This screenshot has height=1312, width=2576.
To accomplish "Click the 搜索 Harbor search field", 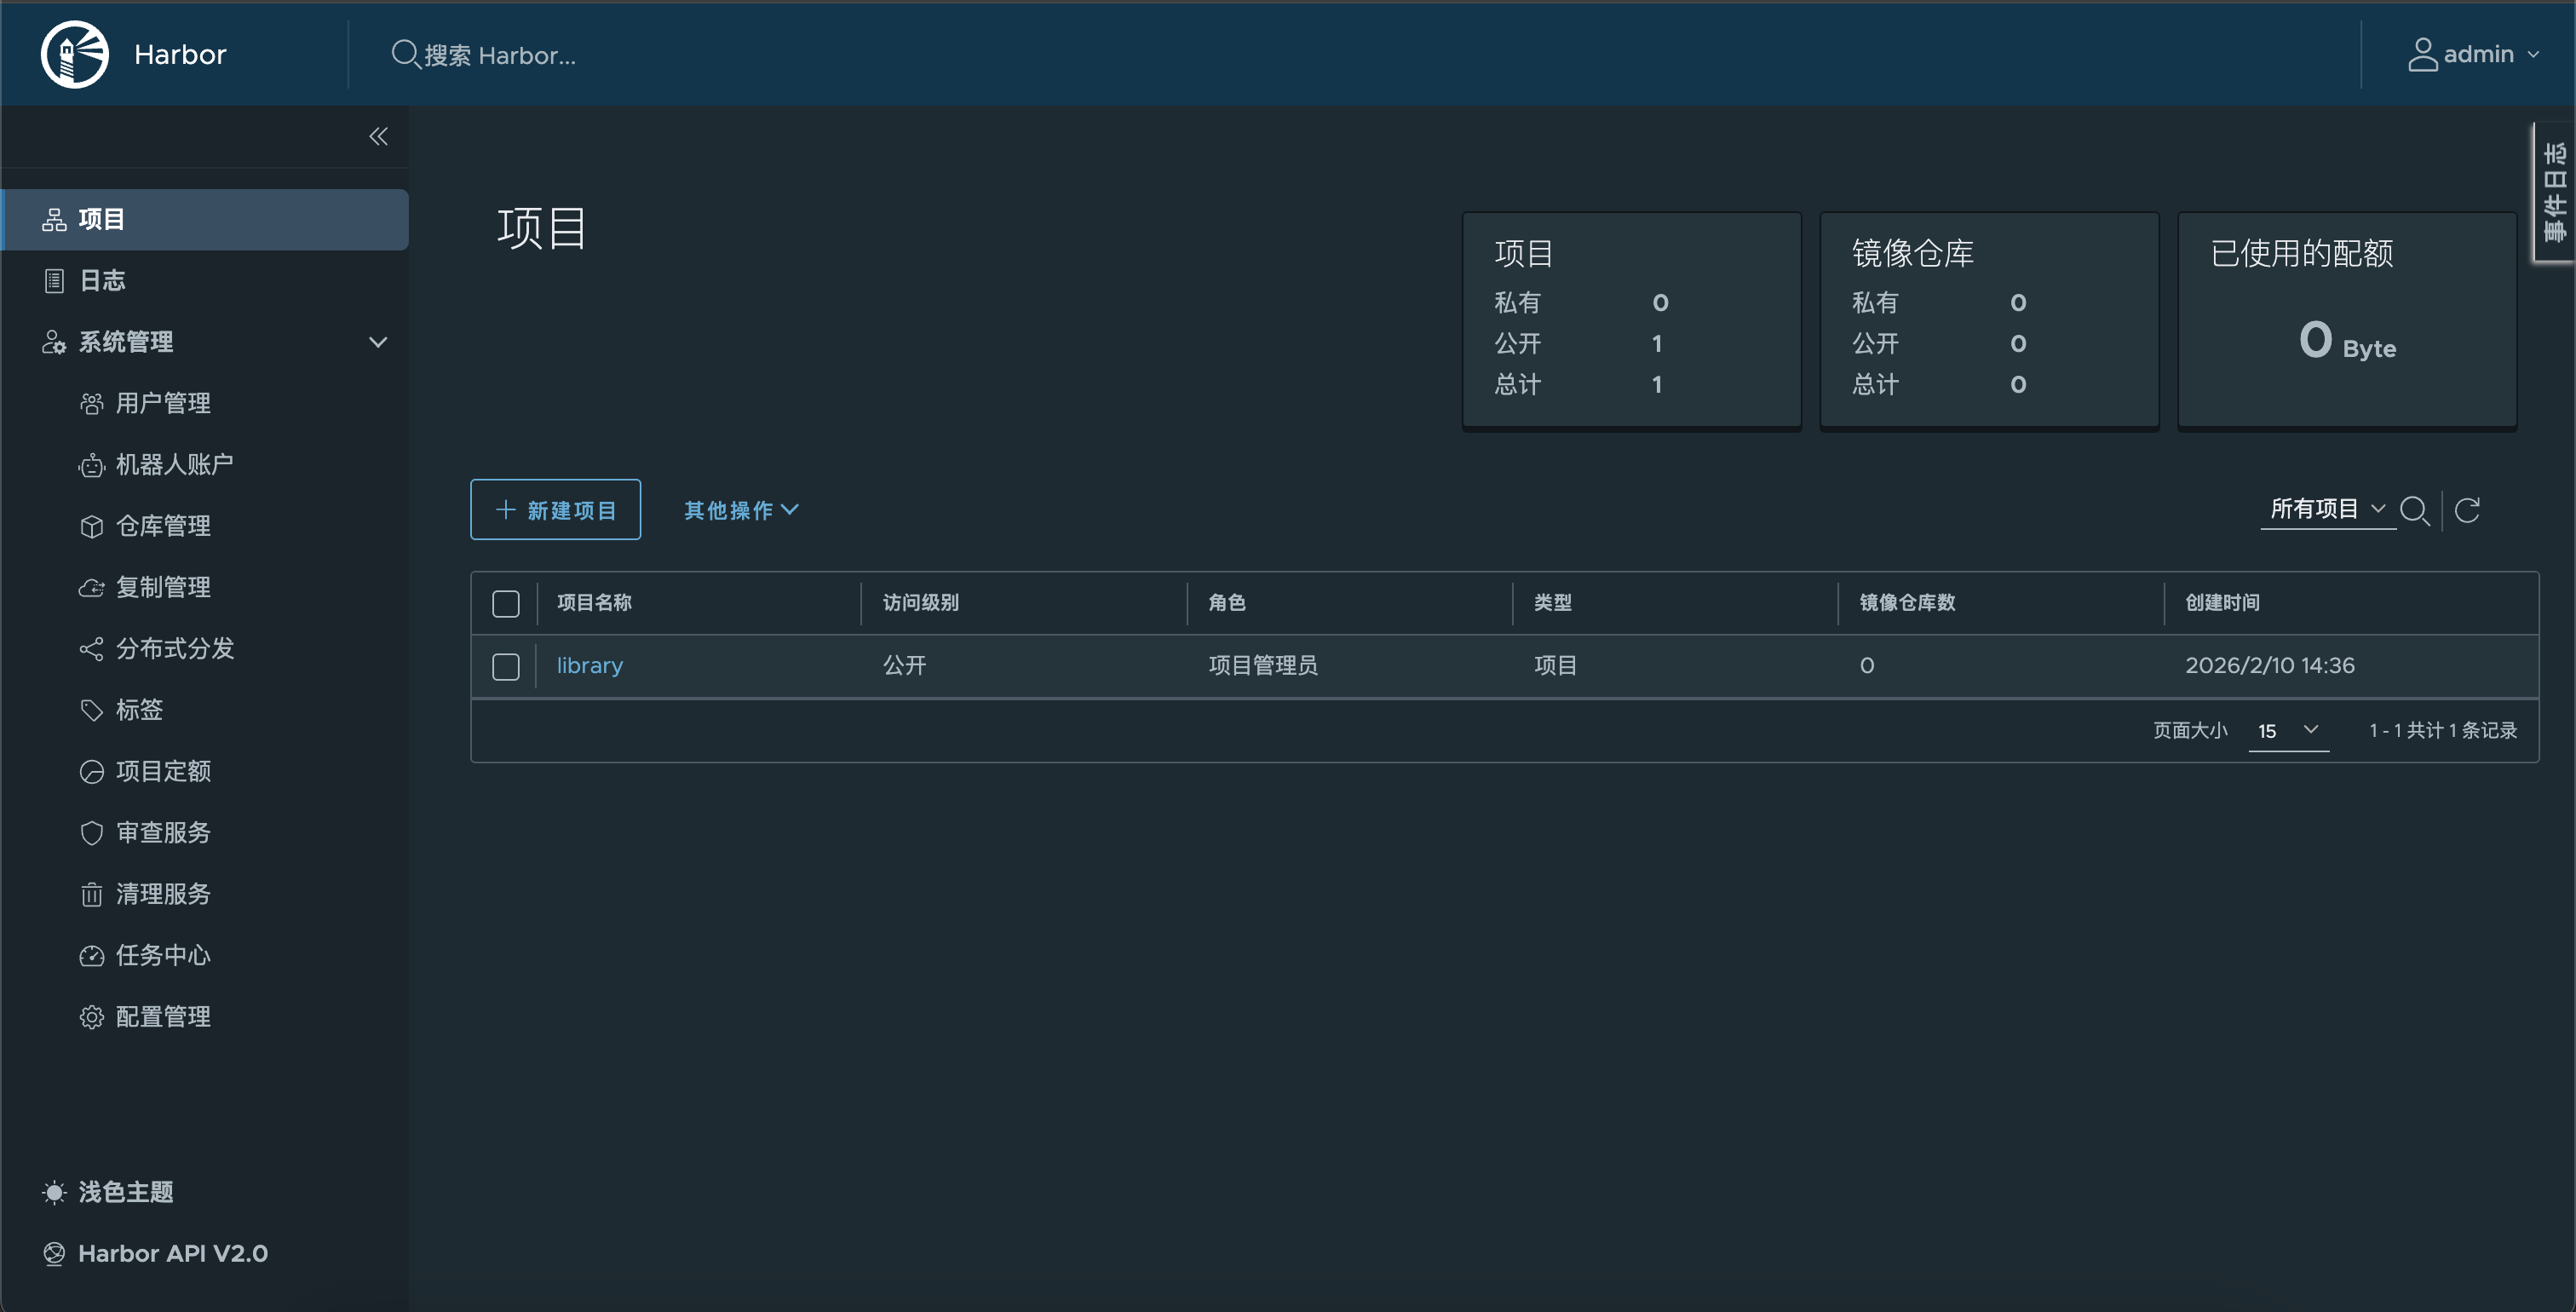I will point(500,55).
